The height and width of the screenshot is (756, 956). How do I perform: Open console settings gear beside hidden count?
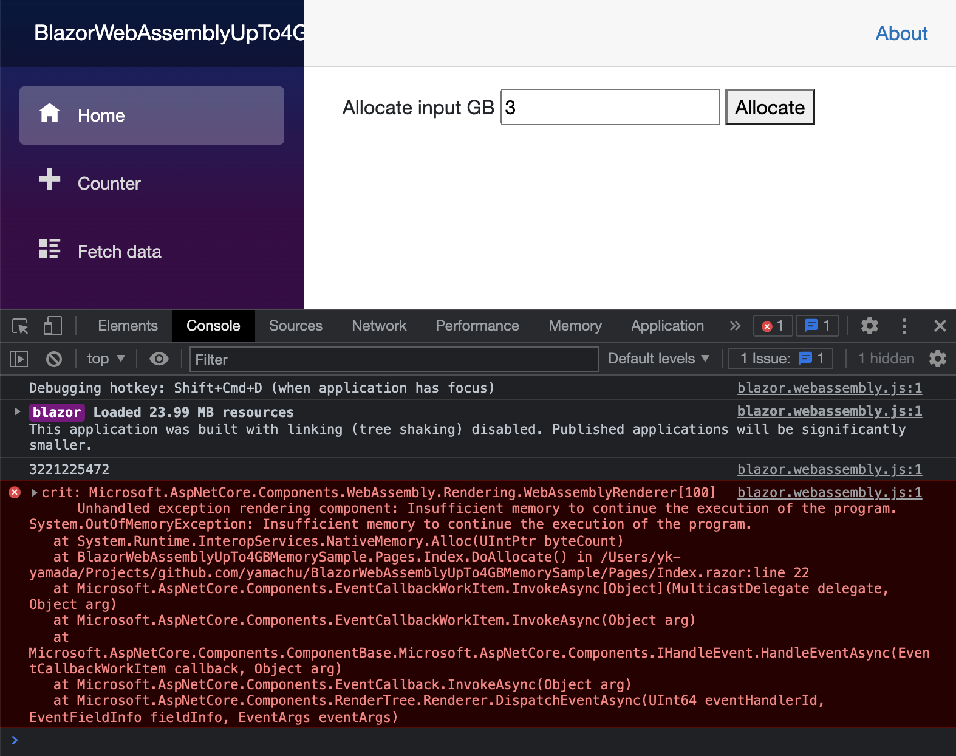pyautogui.click(x=938, y=359)
